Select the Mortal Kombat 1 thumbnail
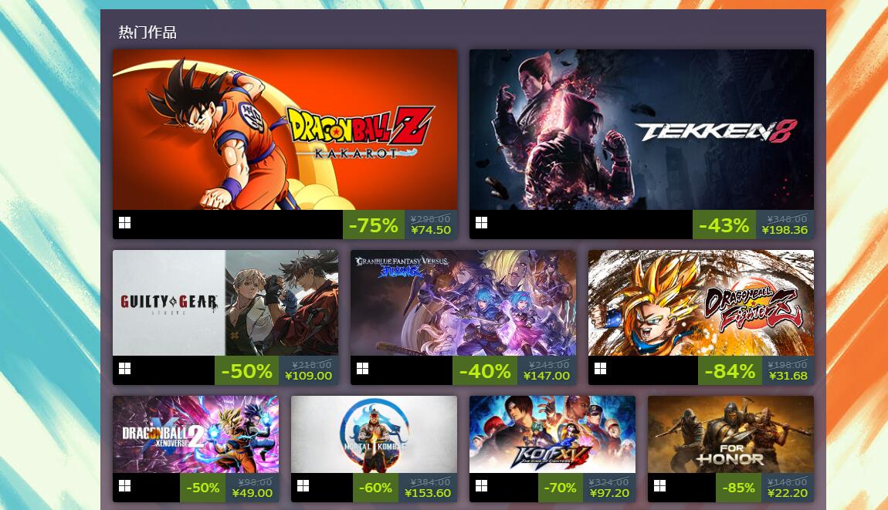 374,434
